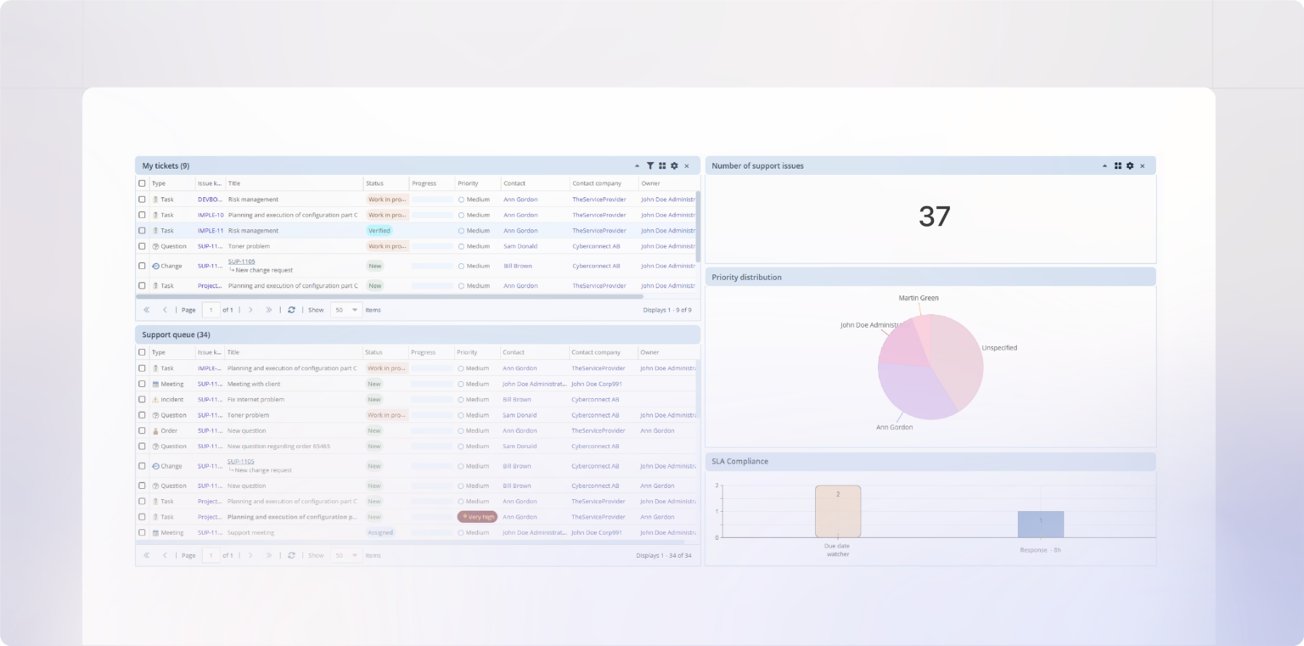Image resolution: width=1304 pixels, height=646 pixels.
Task: Go to first page in My tickets pager
Action: pyautogui.click(x=147, y=310)
